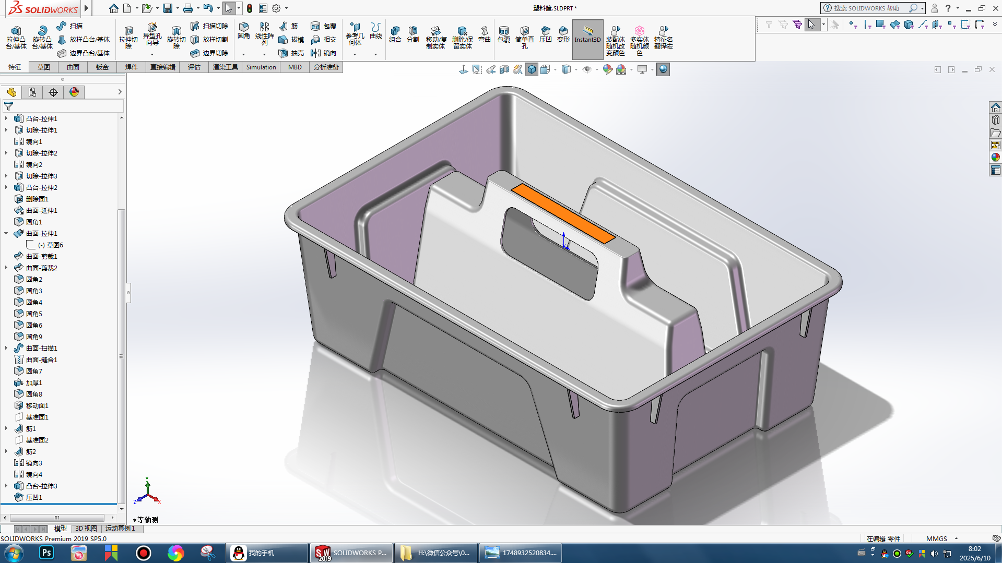This screenshot has height=563, width=1002.
Task: Select the 相交 intersect tool
Action: (x=324, y=40)
